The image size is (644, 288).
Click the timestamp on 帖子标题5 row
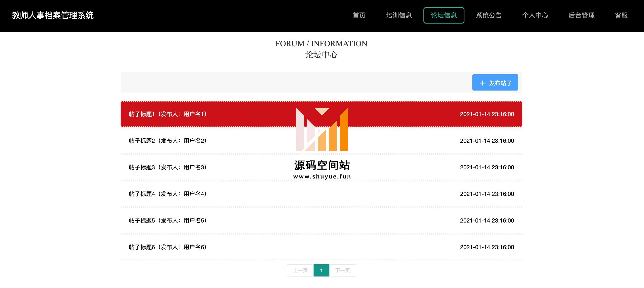point(487,220)
